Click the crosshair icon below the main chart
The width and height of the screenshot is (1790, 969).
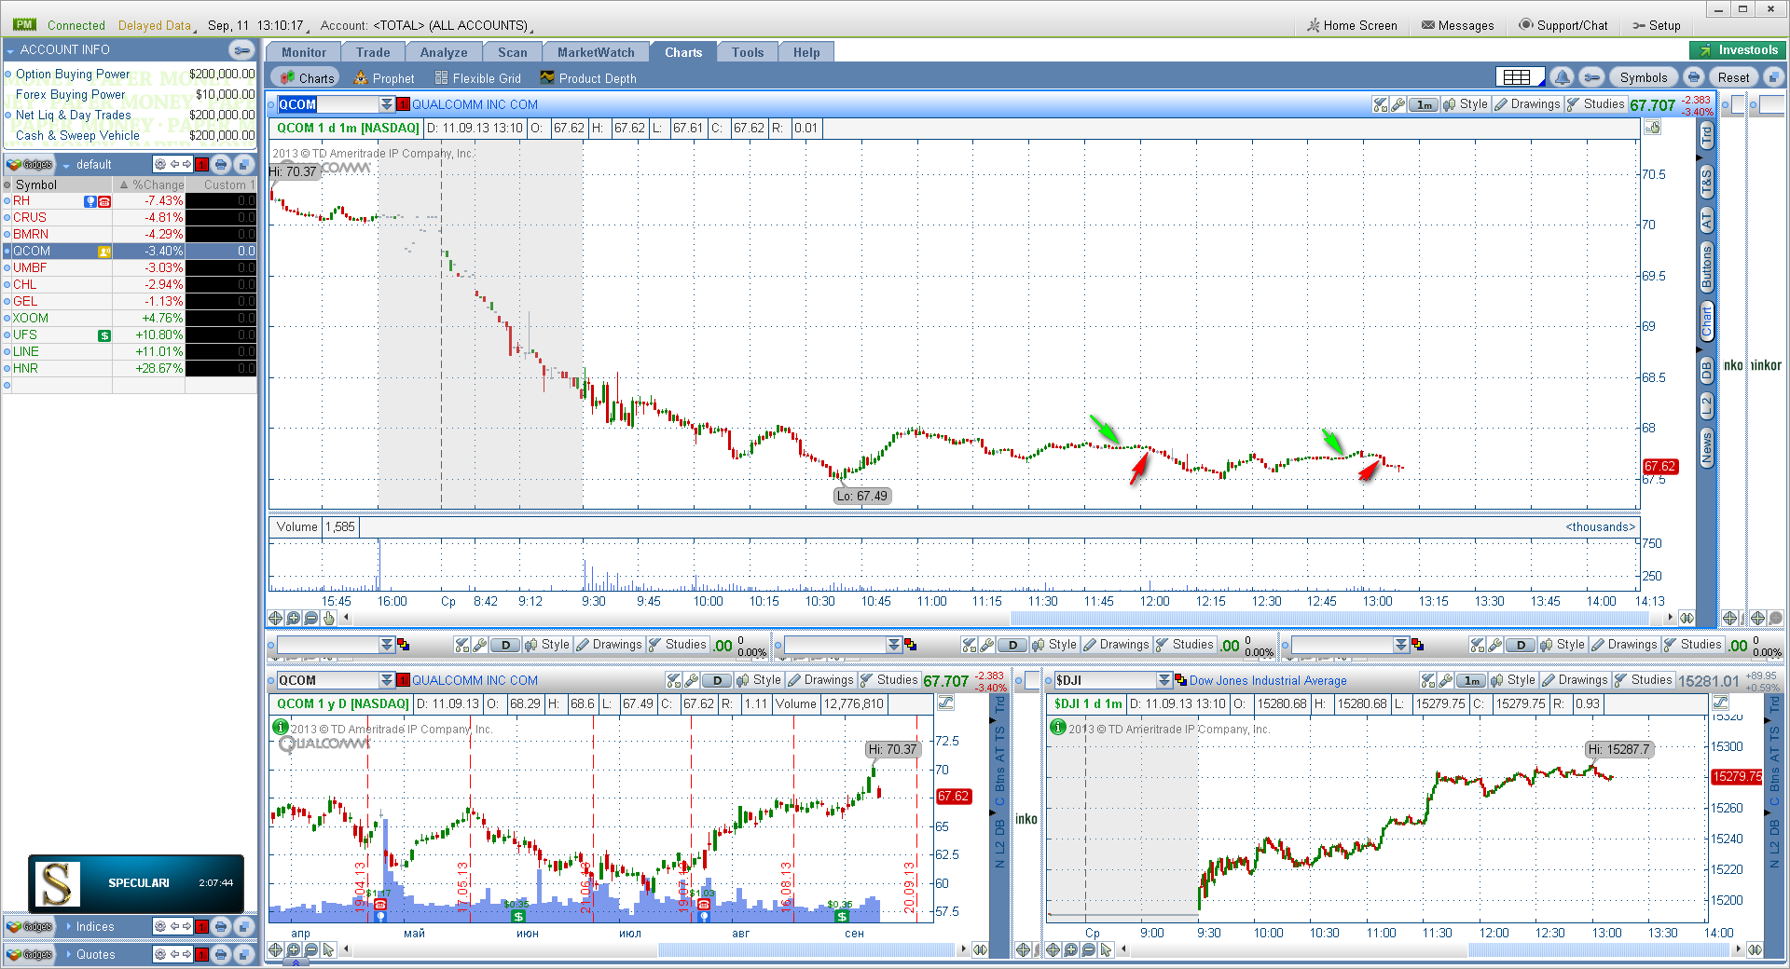click(276, 618)
